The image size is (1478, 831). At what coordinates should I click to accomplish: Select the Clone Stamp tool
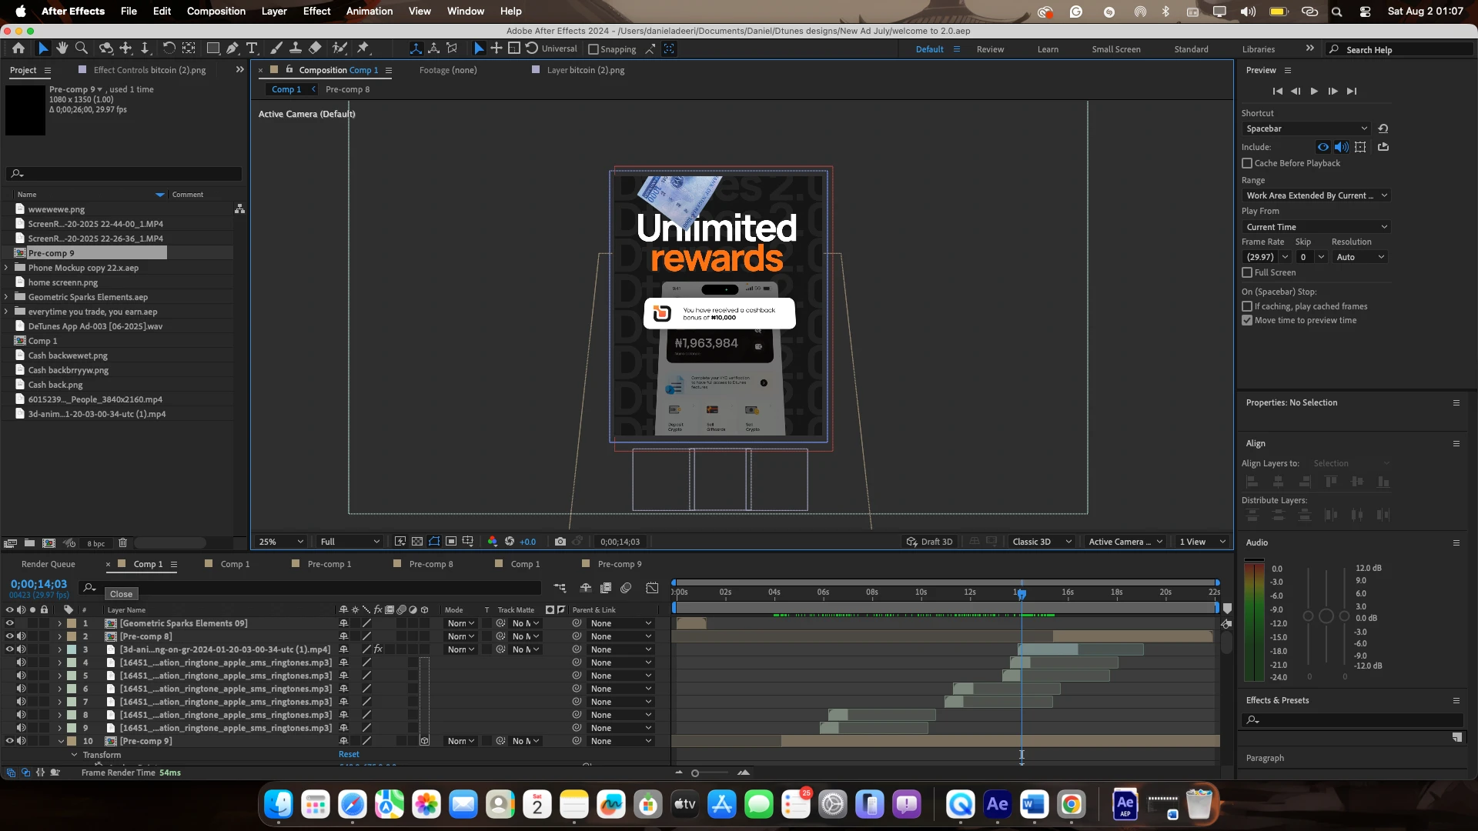pyautogui.click(x=296, y=48)
